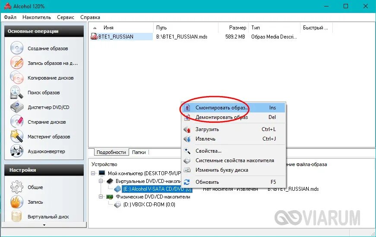Image resolution: width=376 pixels, height=237 pixels.
Task: Switch to the Подробности tab
Action: coord(111,152)
